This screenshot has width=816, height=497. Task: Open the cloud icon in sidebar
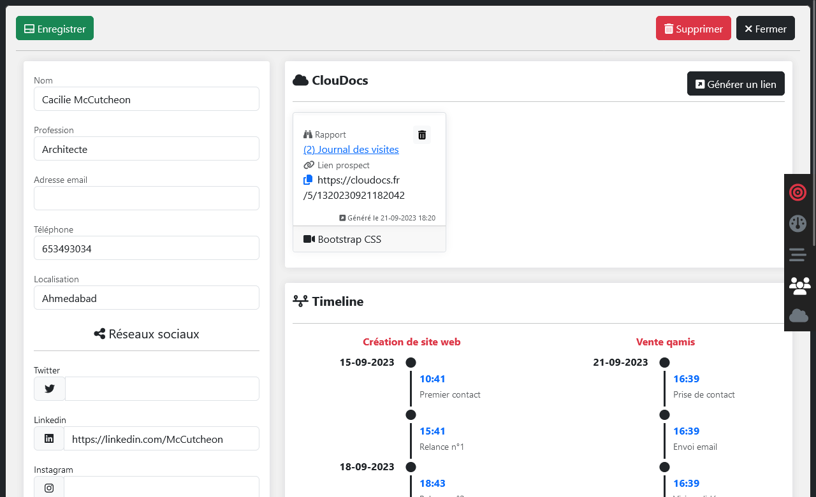click(799, 315)
